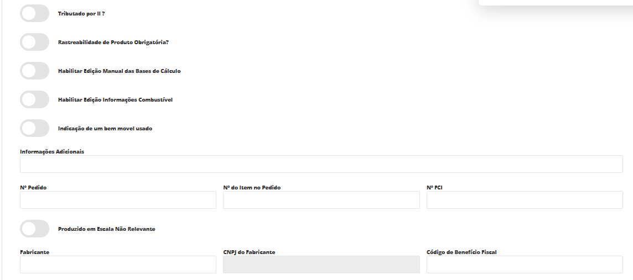Click 'Habilitar Edição Manual das Bases de Cálculo' text

pyautogui.click(x=119, y=71)
